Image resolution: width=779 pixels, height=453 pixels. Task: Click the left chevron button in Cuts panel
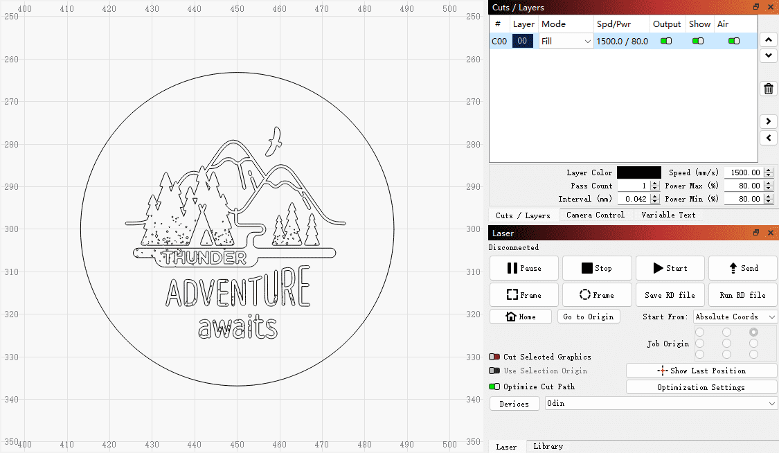768,138
